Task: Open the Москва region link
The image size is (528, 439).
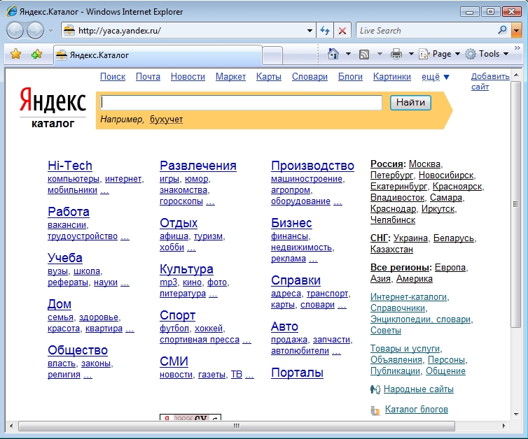Action: [424, 164]
